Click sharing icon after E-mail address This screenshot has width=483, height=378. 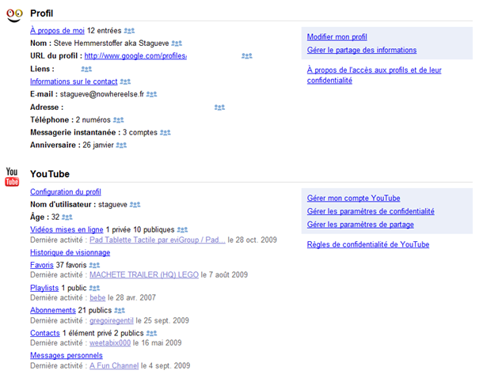click(151, 94)
